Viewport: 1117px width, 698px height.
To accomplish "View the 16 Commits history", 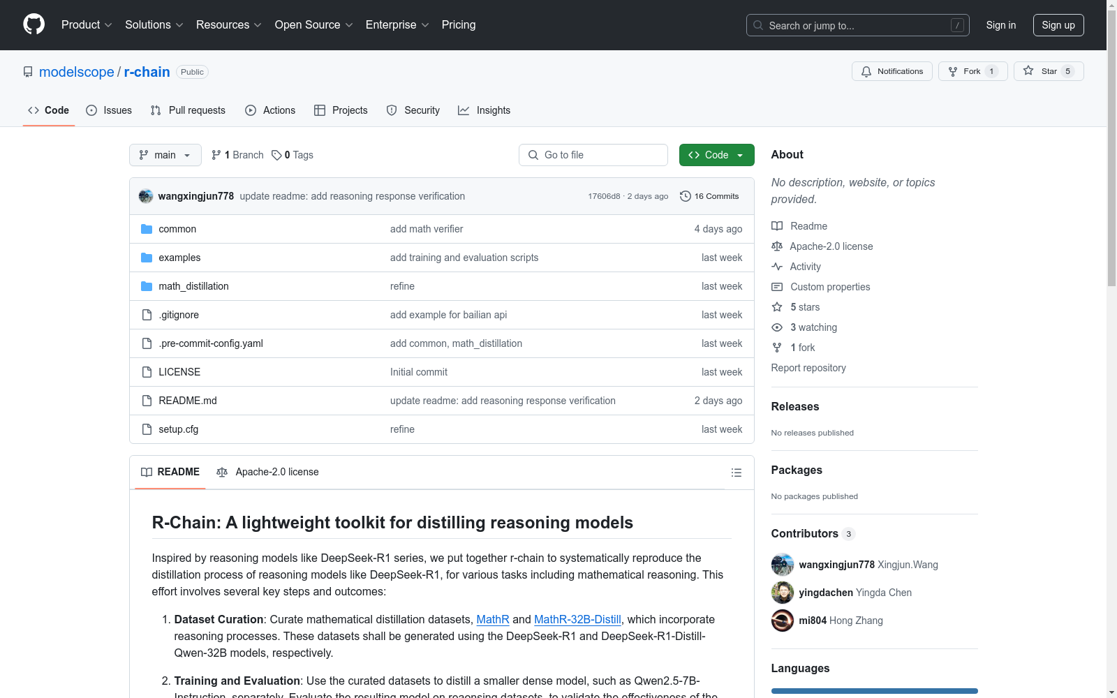I will click(x=709, y=196).
